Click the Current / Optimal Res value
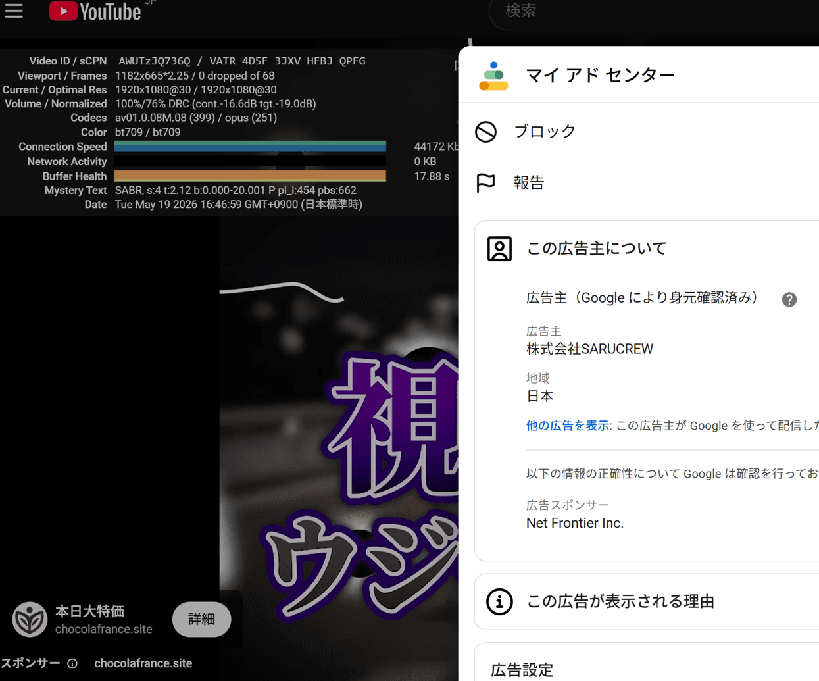Image resolution: width=819 pixels, height=681 pixels. [x=196, y=89]
